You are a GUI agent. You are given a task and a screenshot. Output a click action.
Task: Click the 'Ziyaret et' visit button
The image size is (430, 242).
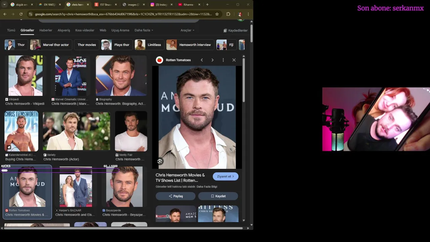click(x=225, y=176)
